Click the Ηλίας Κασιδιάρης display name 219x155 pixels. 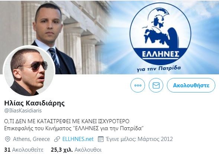[x=35, y=103]
